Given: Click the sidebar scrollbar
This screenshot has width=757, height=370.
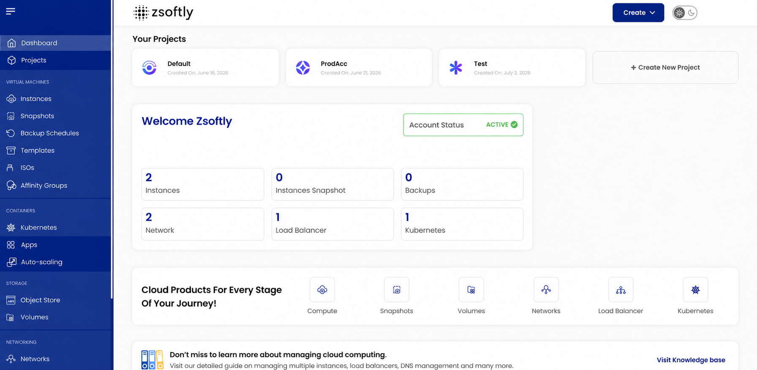Looking at the screenshot, I should (x=112, y=149).
